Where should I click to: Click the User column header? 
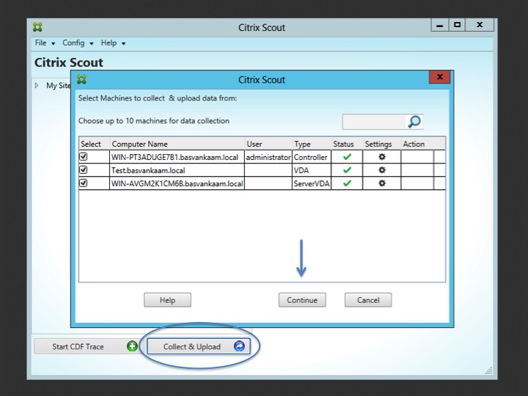tap(268, 144)
